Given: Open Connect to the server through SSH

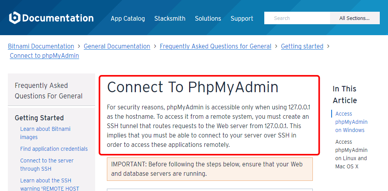Looking at the screenshot, I should [47, 164].
